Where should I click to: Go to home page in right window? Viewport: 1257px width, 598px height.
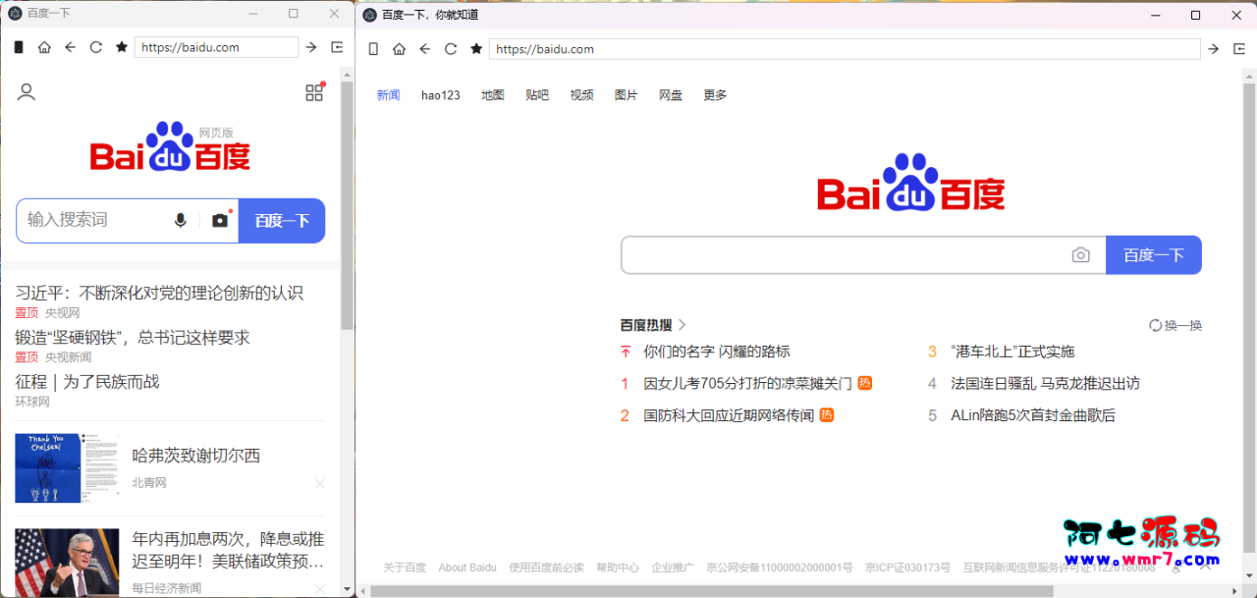point(399,49)
